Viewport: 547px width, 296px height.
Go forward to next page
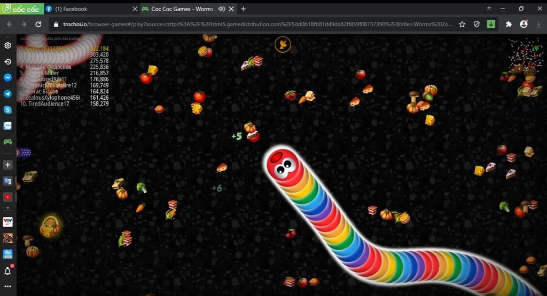[24, 24]
